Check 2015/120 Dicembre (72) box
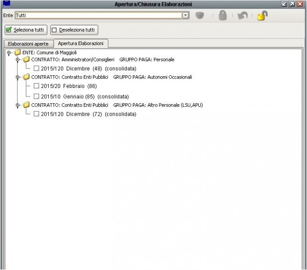Viewport: 307px width, 270px height. tap(36, 114)
